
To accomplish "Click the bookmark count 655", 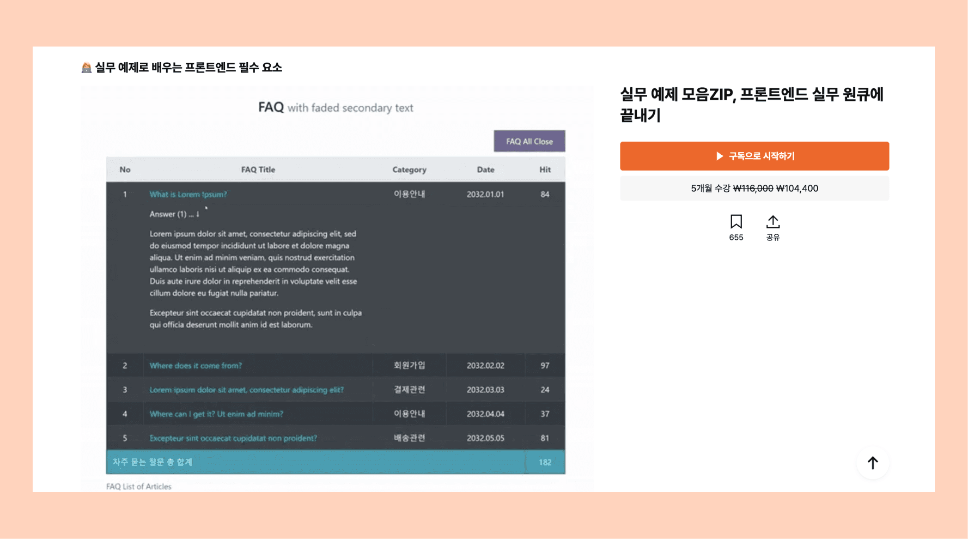I will (x=736, y=238).
